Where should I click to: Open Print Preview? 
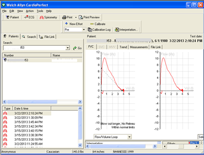coord(89,17)
